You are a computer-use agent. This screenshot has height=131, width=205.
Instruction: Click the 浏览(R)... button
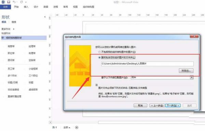[186, 71]
